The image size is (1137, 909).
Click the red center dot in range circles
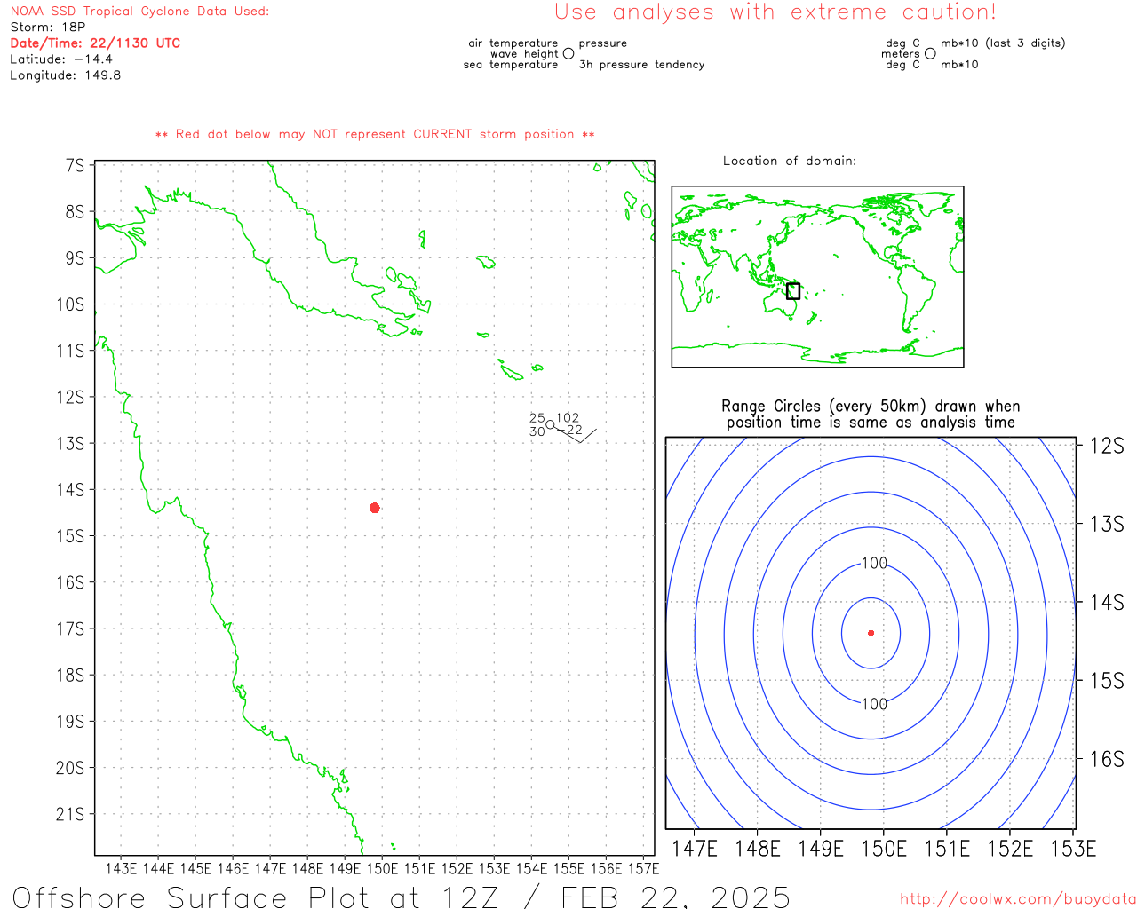(x=871, y=633)
